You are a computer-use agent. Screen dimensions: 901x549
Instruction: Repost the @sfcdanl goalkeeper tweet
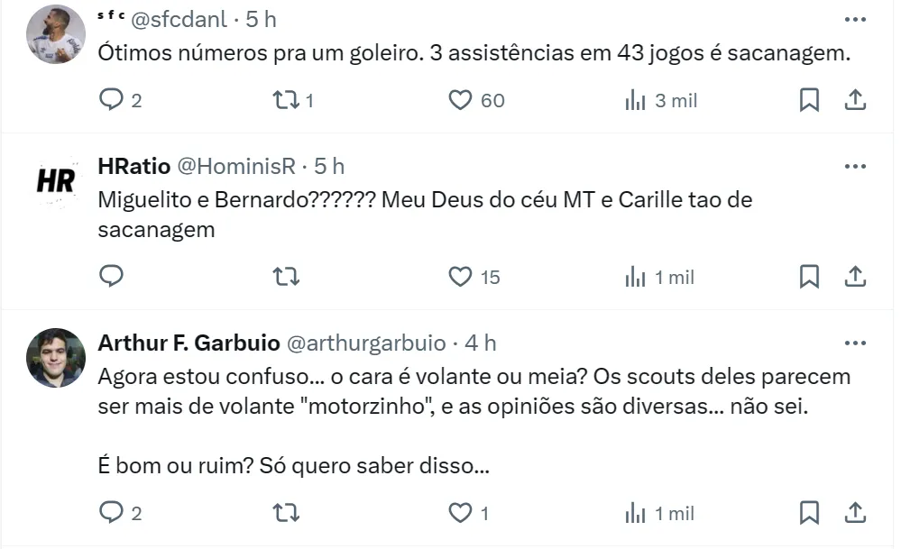point(285,100)
